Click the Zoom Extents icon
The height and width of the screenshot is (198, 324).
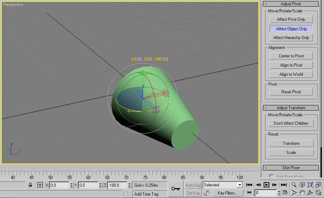click(310, 185)
